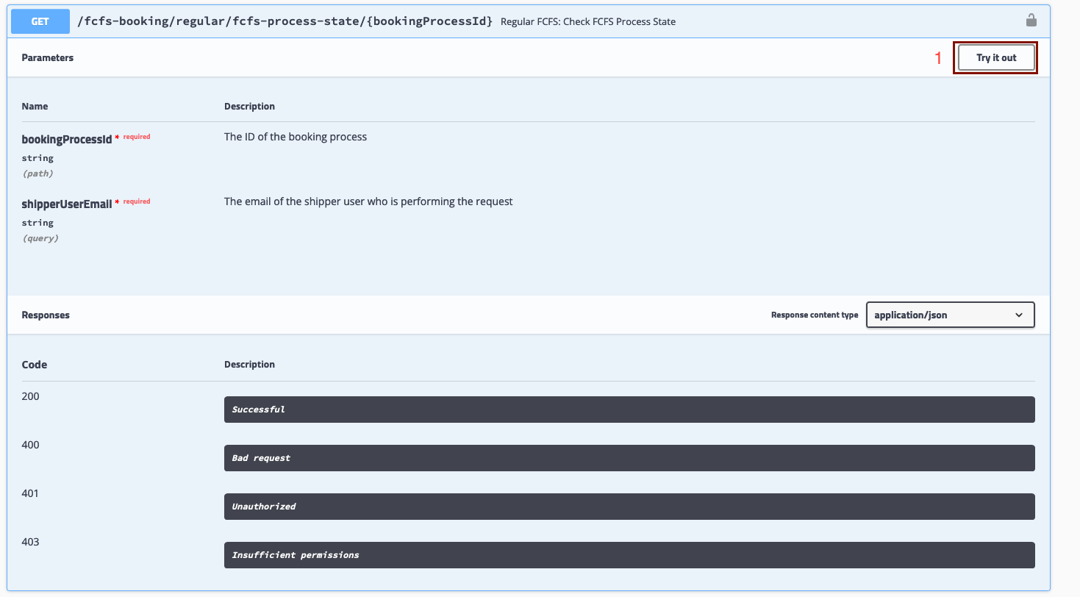
Task: Collapse the endpoint via the GET badge
Action: [x=40, y=21]
